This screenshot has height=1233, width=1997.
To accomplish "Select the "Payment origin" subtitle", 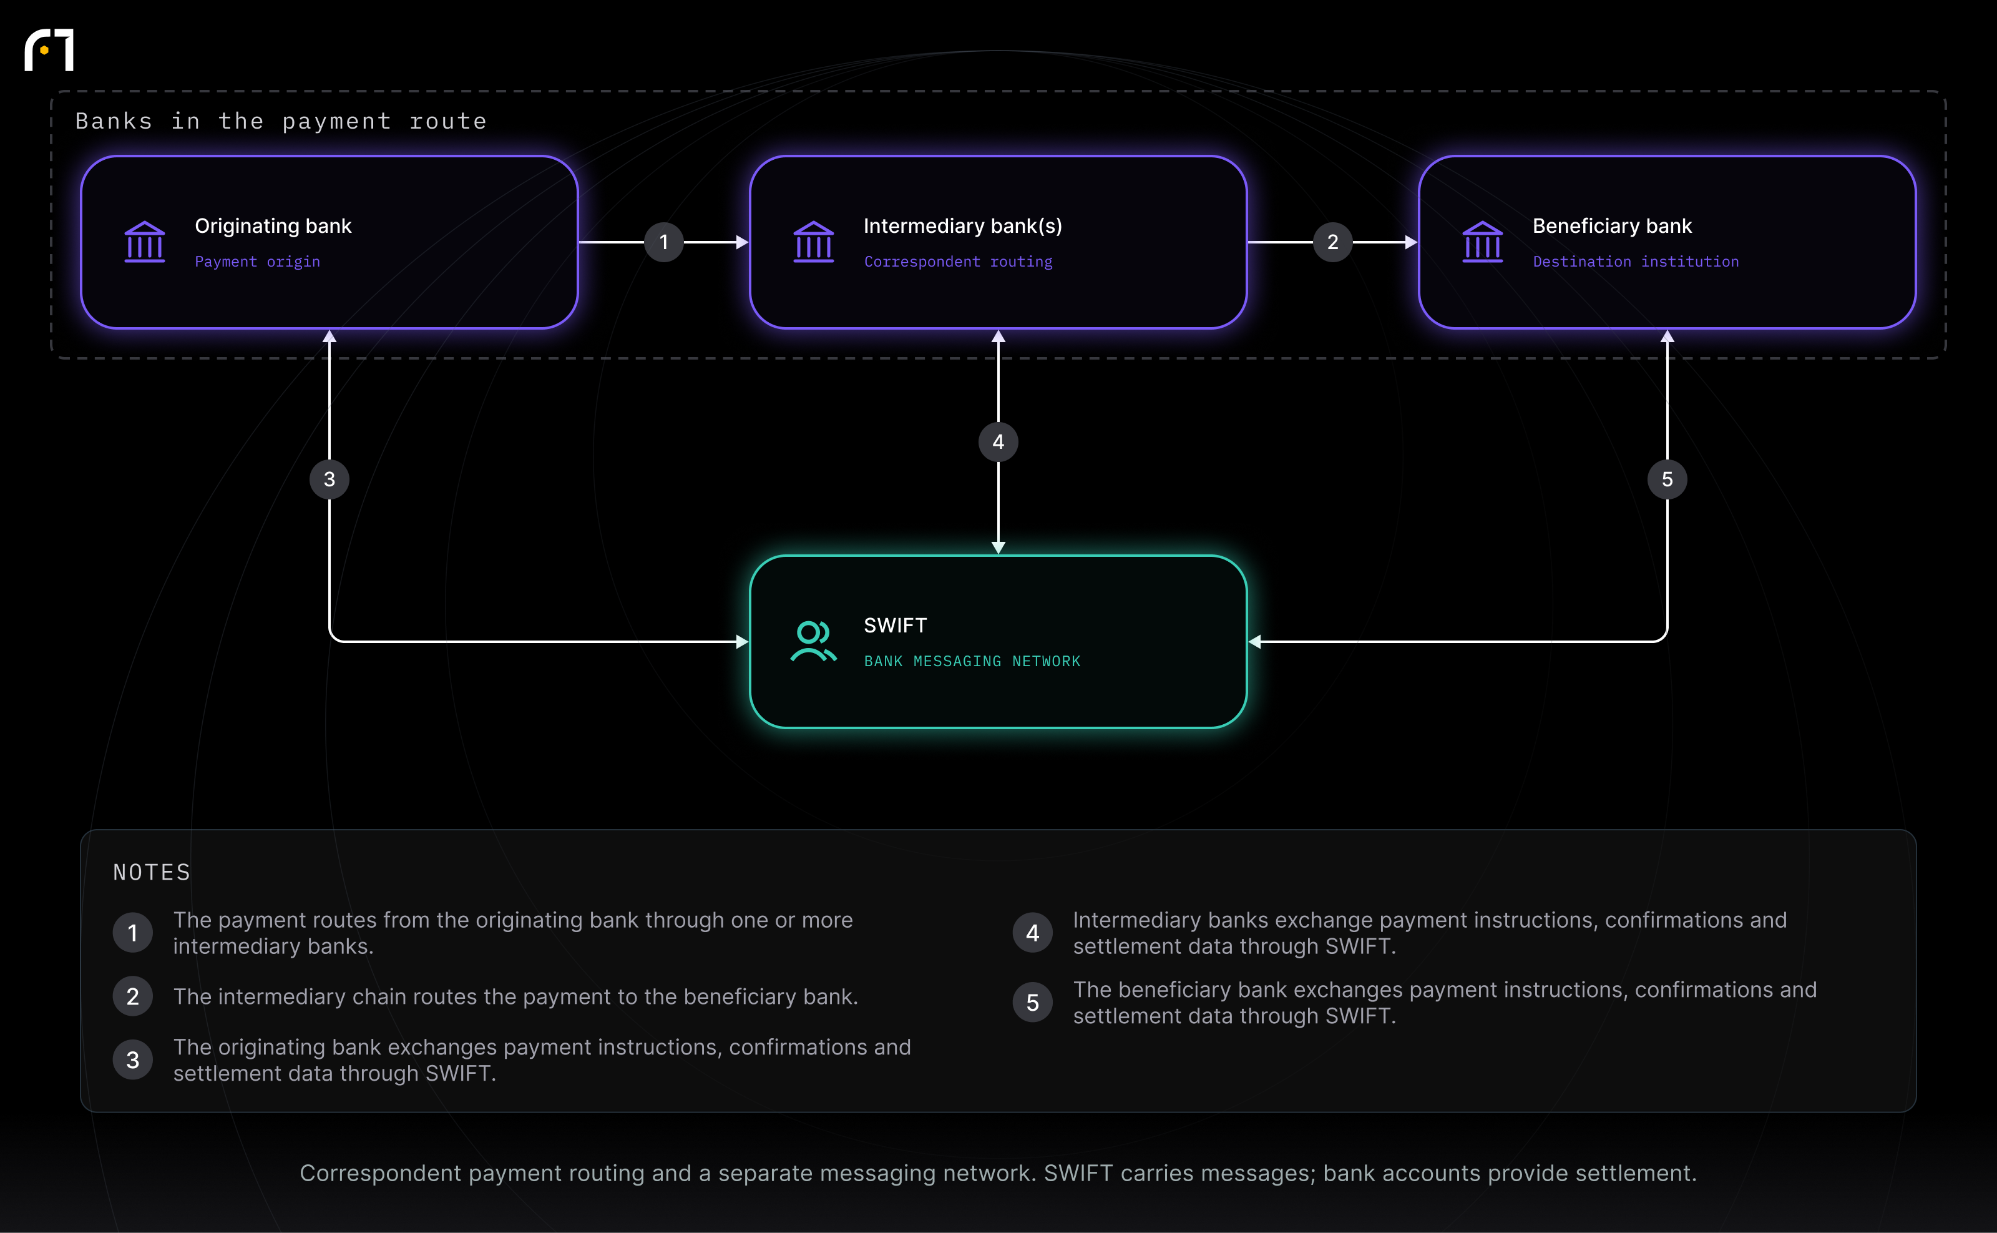I will 258,262.
